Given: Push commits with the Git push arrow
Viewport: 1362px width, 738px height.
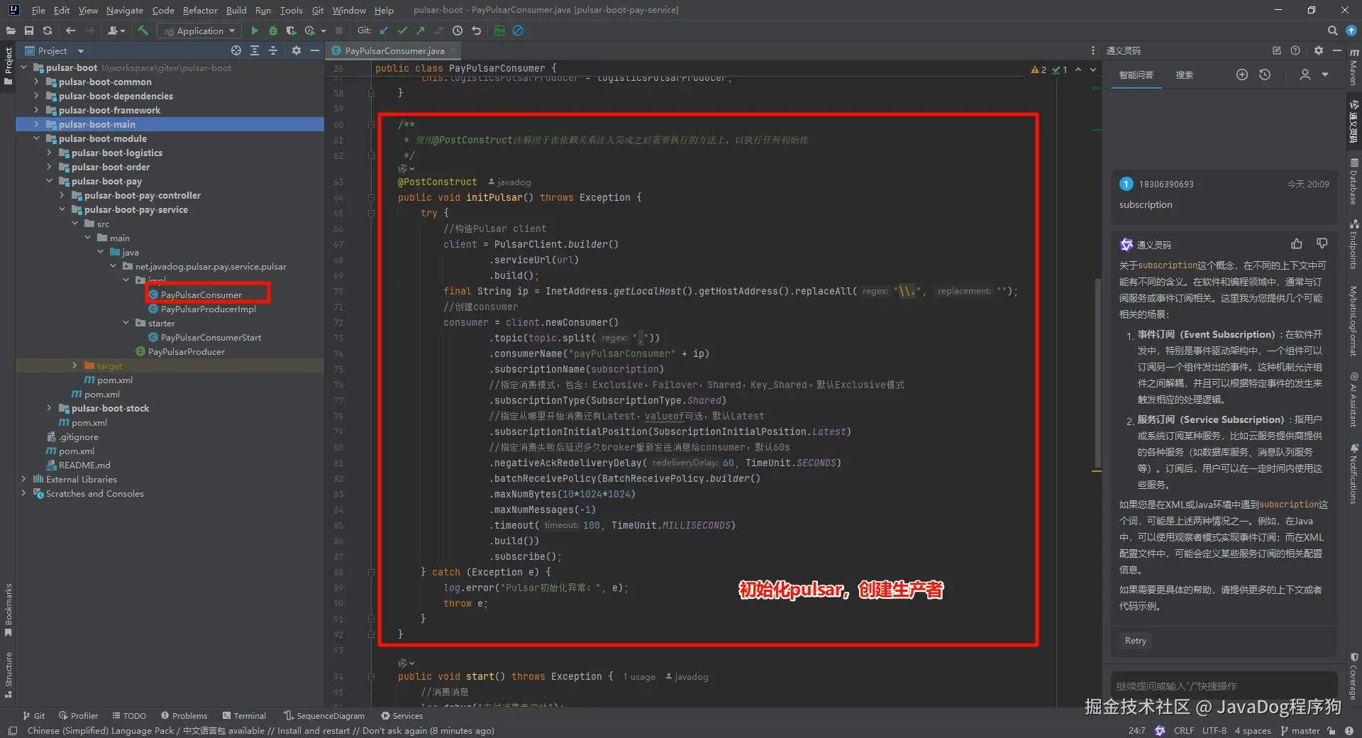Looking at the screenshot, I should [x=421, y=31].
